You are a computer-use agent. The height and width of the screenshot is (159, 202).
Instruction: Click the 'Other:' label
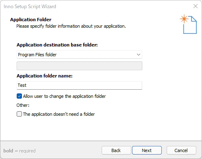[x=23, y=105]
